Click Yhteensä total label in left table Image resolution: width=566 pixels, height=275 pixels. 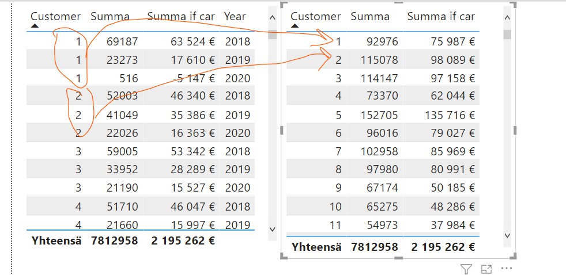[x=56, y=240]
